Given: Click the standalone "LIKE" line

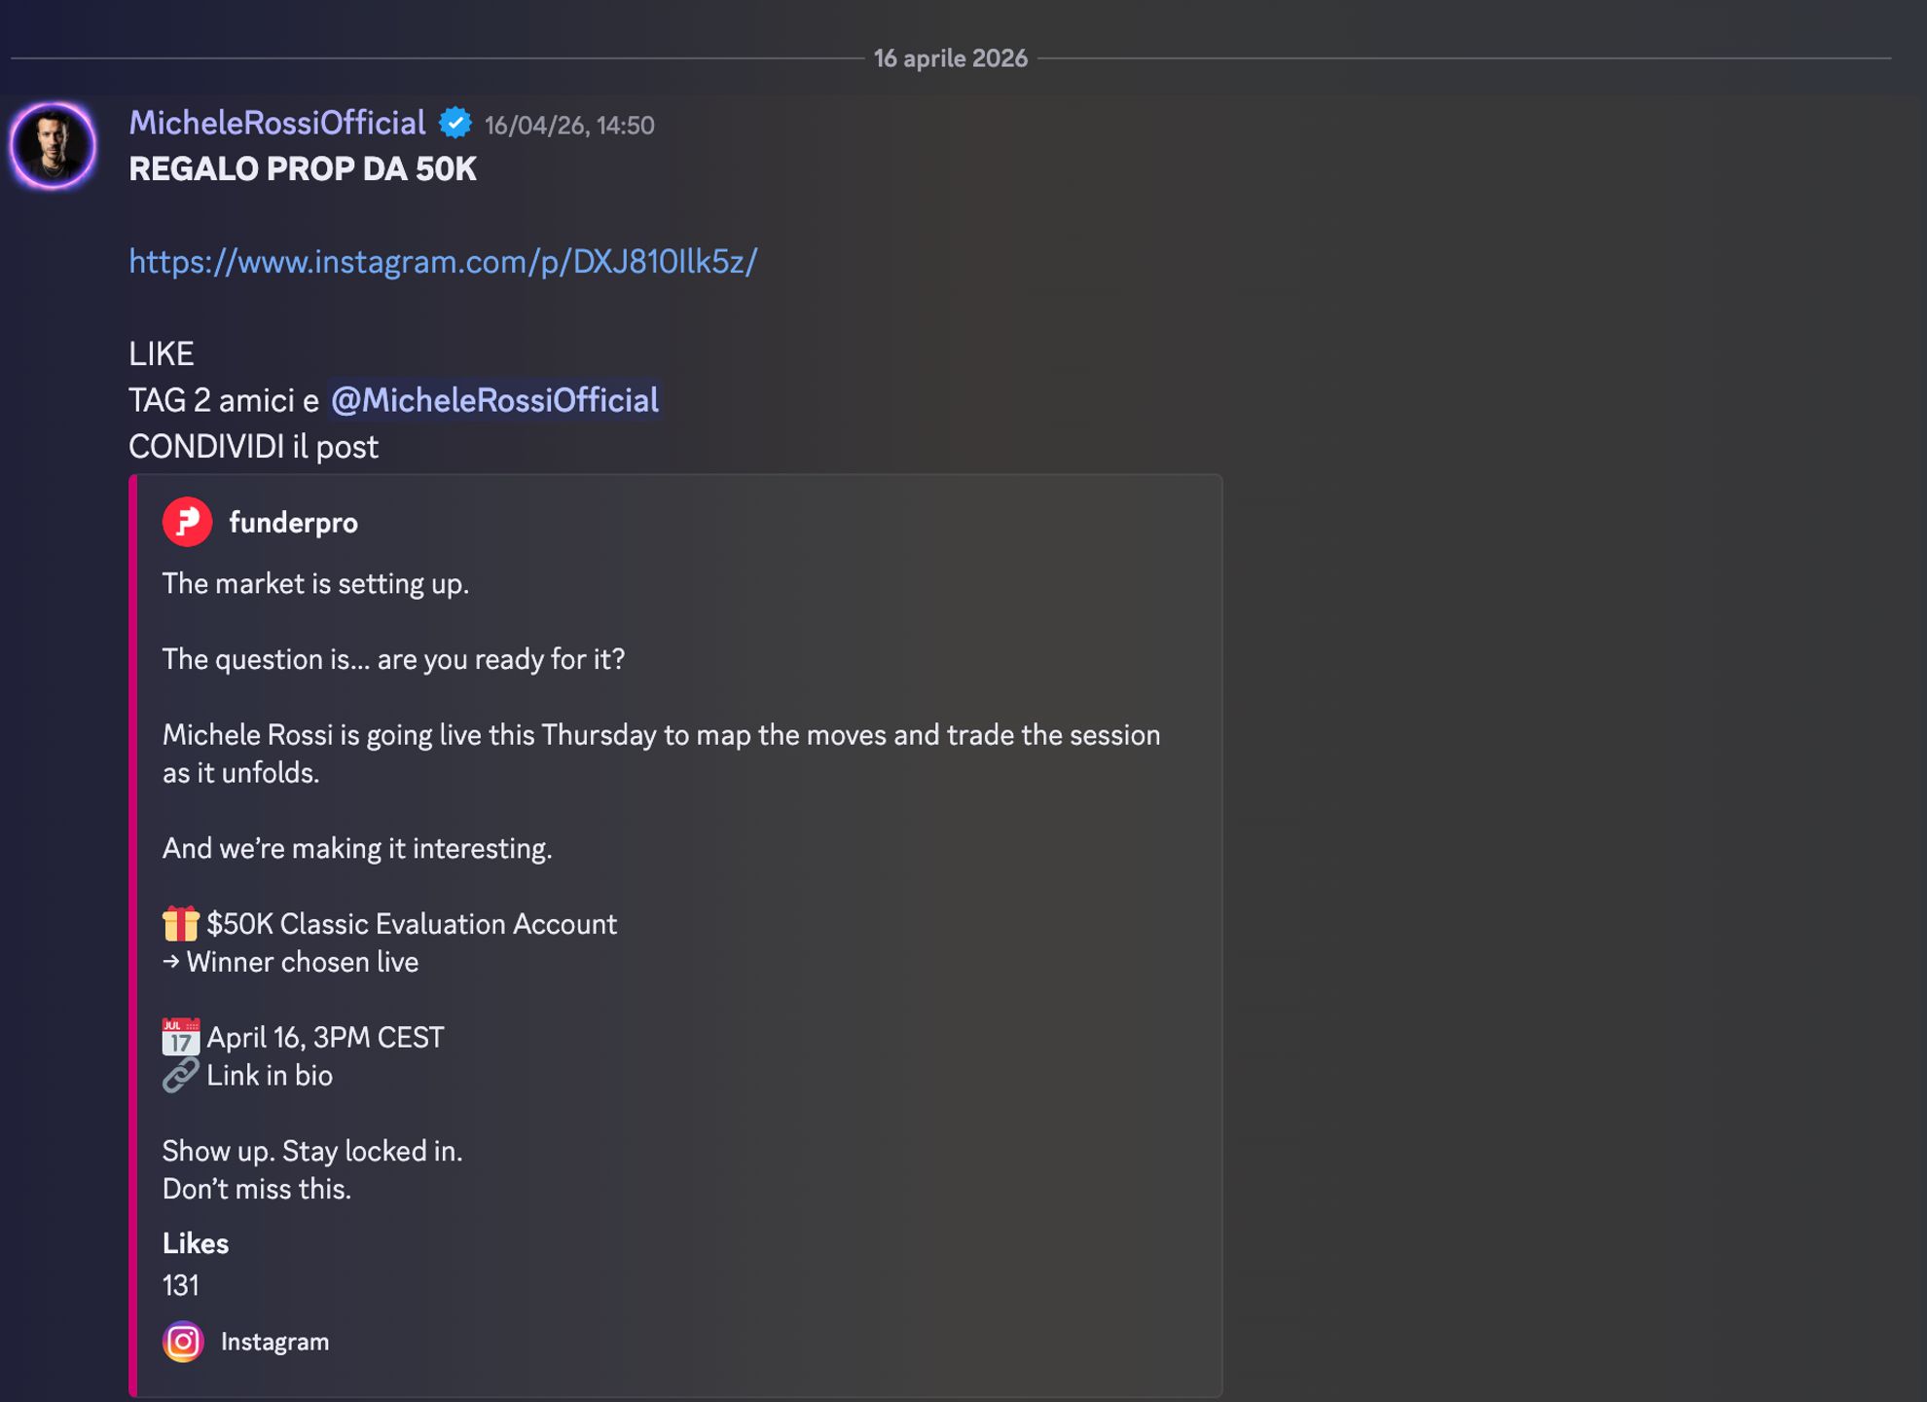Looking at the screenshot, I should (x=162, y=353).
